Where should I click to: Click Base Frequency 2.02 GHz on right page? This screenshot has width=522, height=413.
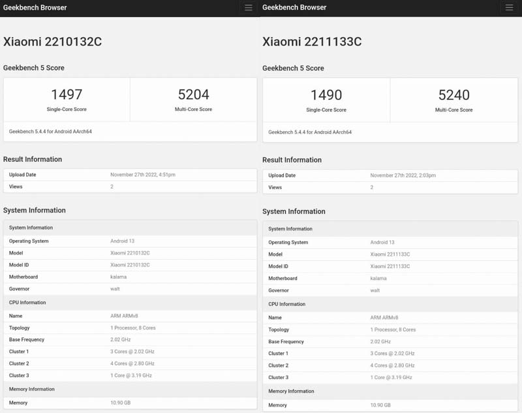380,341
